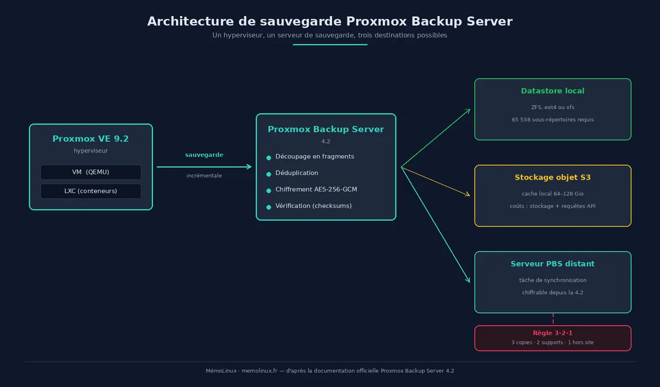
Task: Click the '4.2' version under Proxmox Backup Server
Action: click(x=326, y=141)
